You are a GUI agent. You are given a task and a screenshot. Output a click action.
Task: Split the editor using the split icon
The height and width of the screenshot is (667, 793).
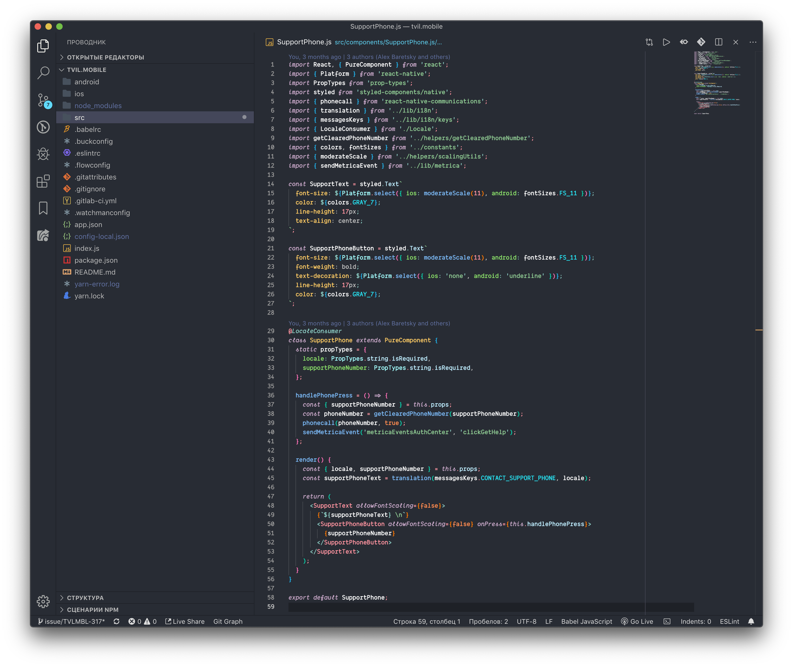click(718, 42)
